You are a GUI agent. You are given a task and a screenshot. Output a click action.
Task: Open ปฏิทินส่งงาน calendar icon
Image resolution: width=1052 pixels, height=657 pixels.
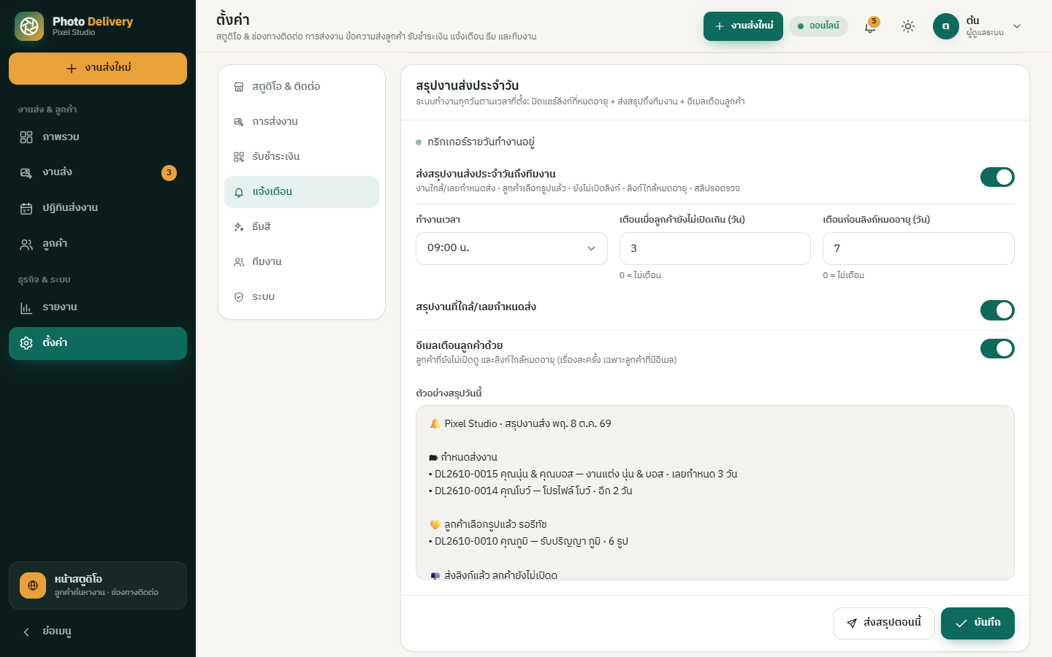point(26,208)
